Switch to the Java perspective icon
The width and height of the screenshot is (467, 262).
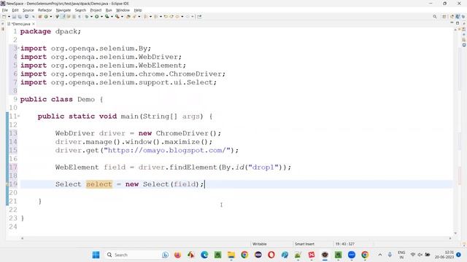[452, 17]
